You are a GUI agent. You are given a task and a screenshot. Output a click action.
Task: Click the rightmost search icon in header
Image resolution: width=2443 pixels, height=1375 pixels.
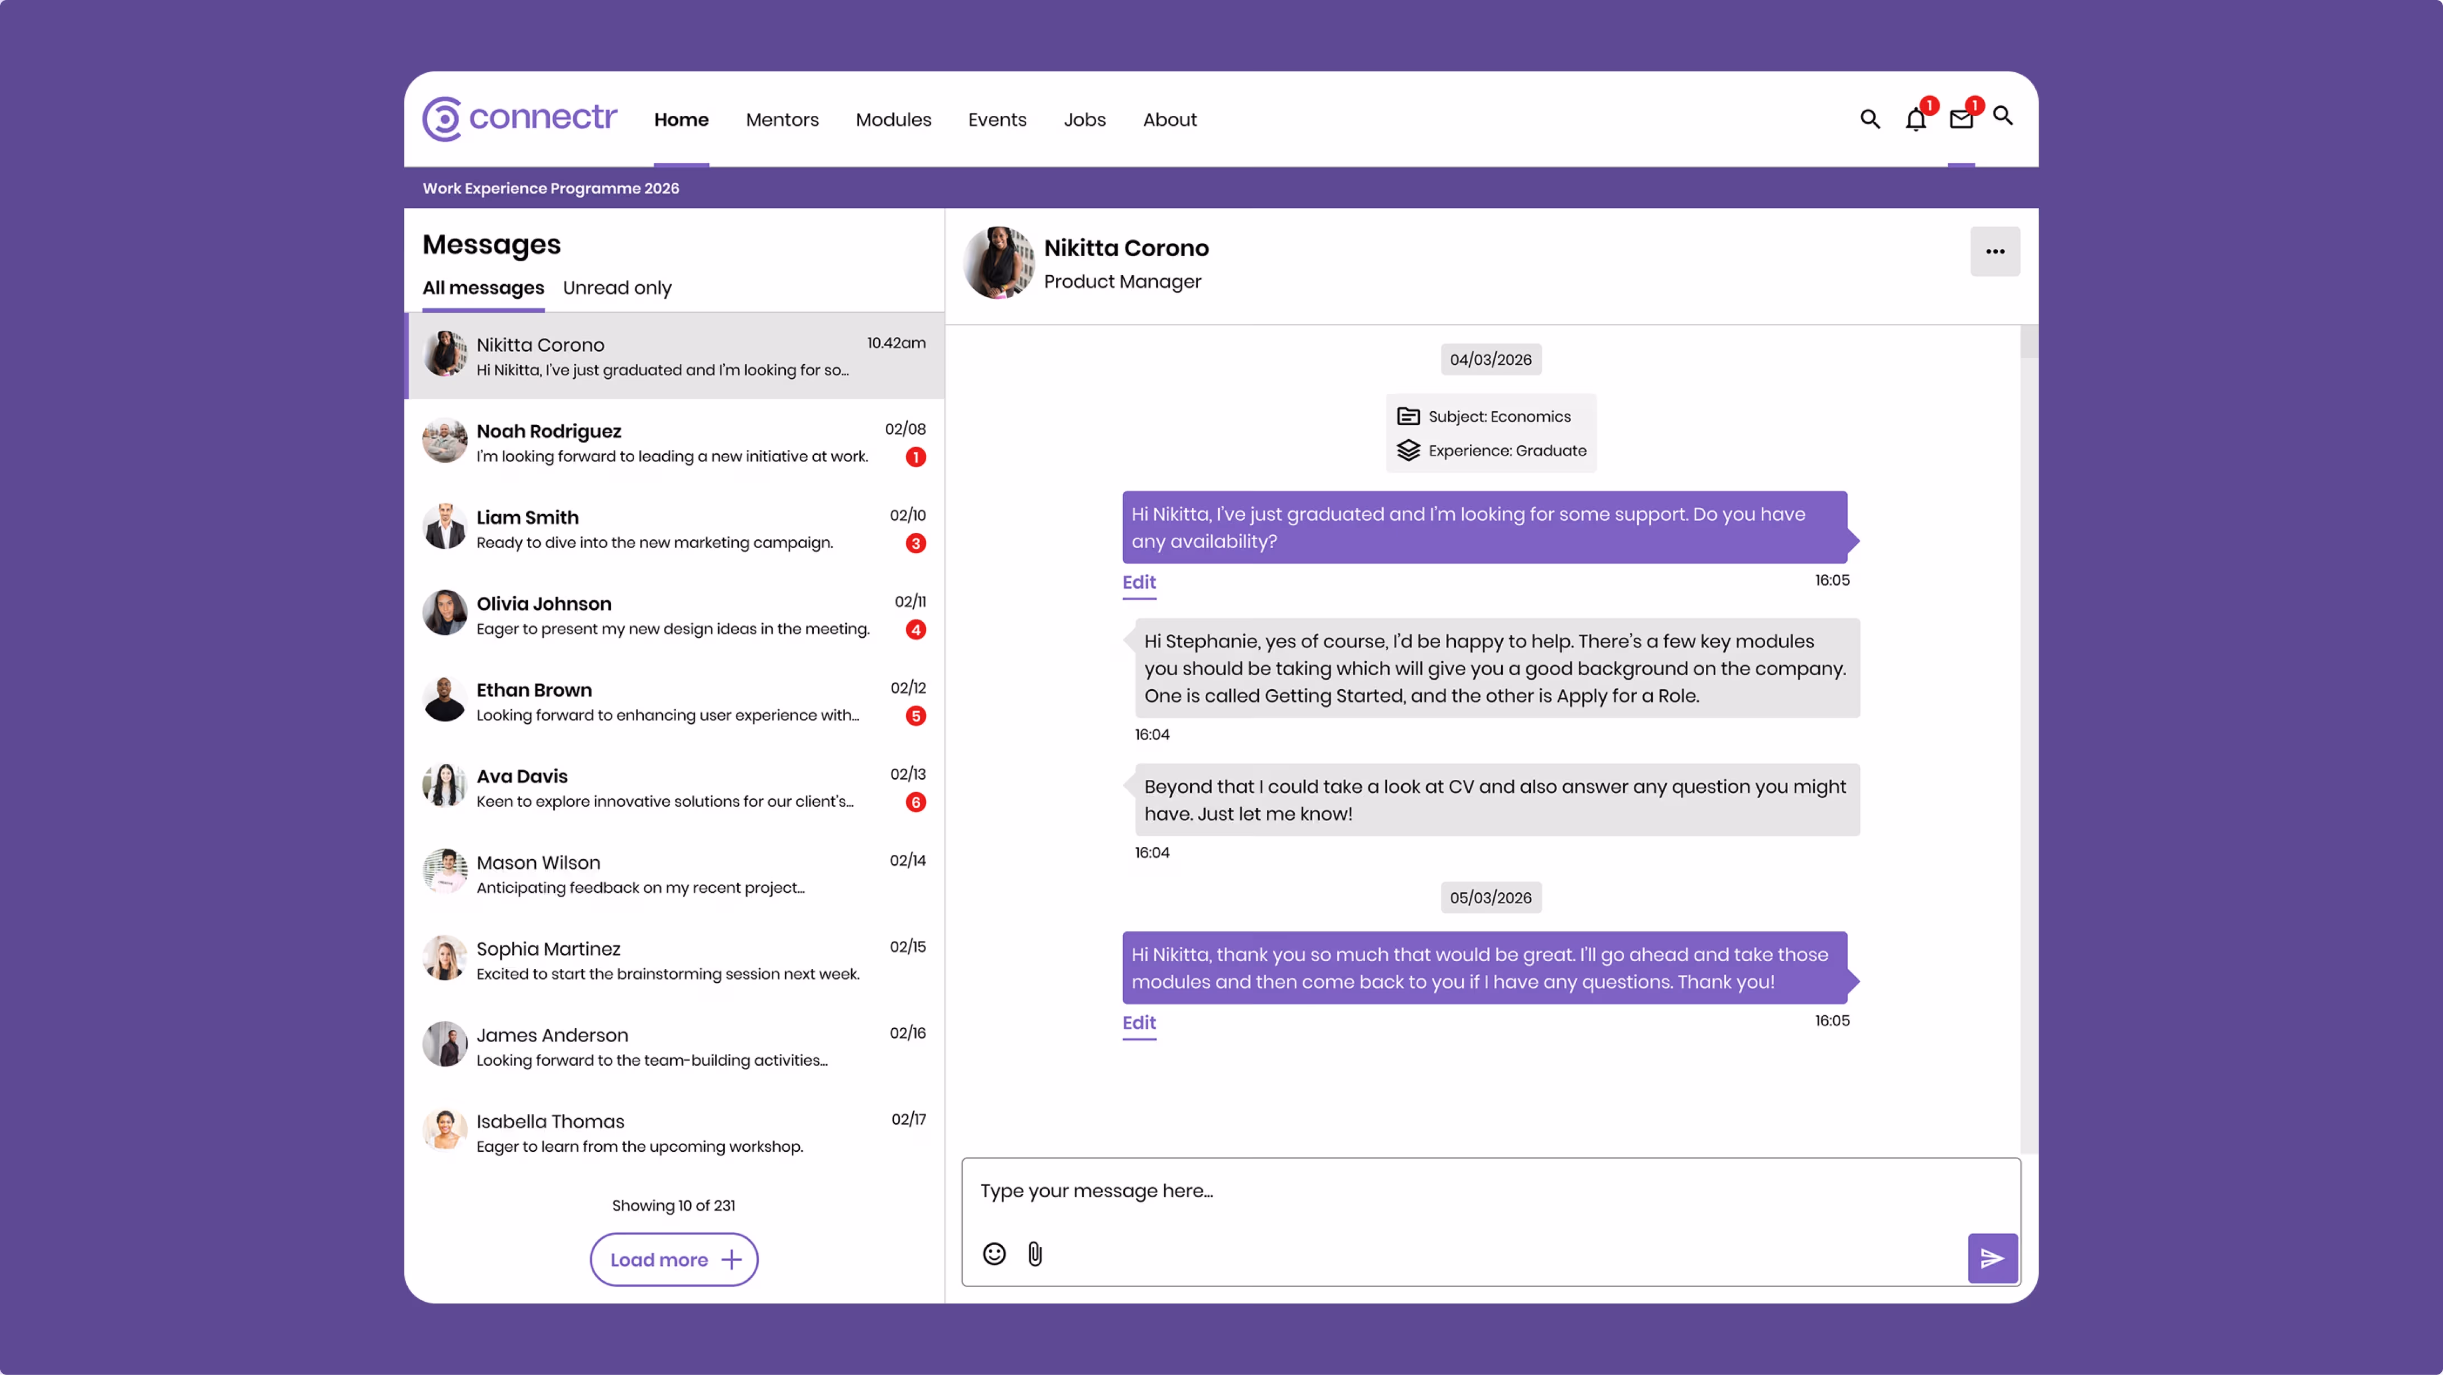(x=2002, y=116)
